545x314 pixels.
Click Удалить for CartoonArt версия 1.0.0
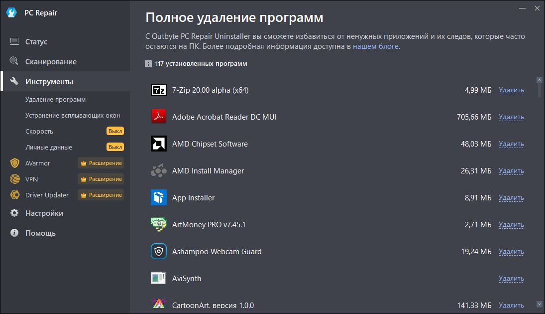click(x=511, y=306)
